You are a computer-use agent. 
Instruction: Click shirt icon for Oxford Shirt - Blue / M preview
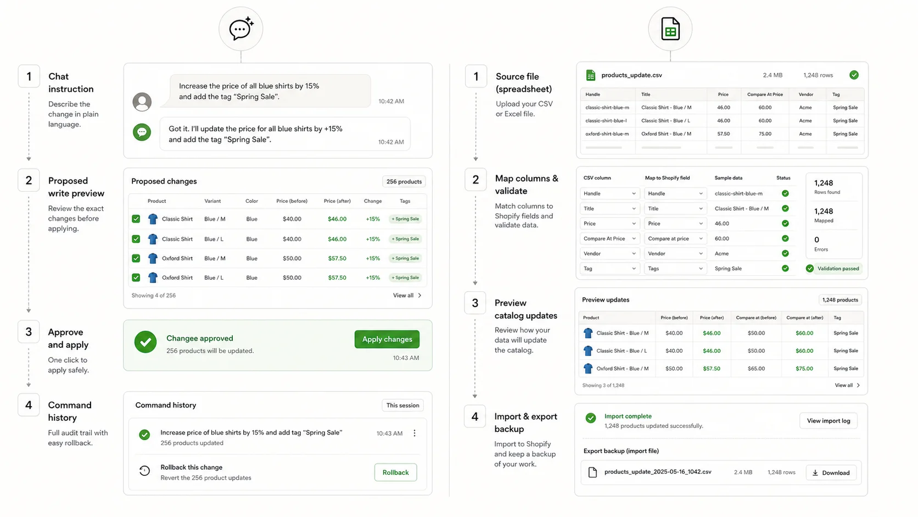588,369
